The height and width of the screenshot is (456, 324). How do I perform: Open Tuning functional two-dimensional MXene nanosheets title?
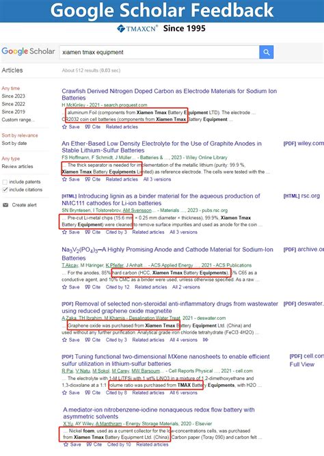pos(166,360)
